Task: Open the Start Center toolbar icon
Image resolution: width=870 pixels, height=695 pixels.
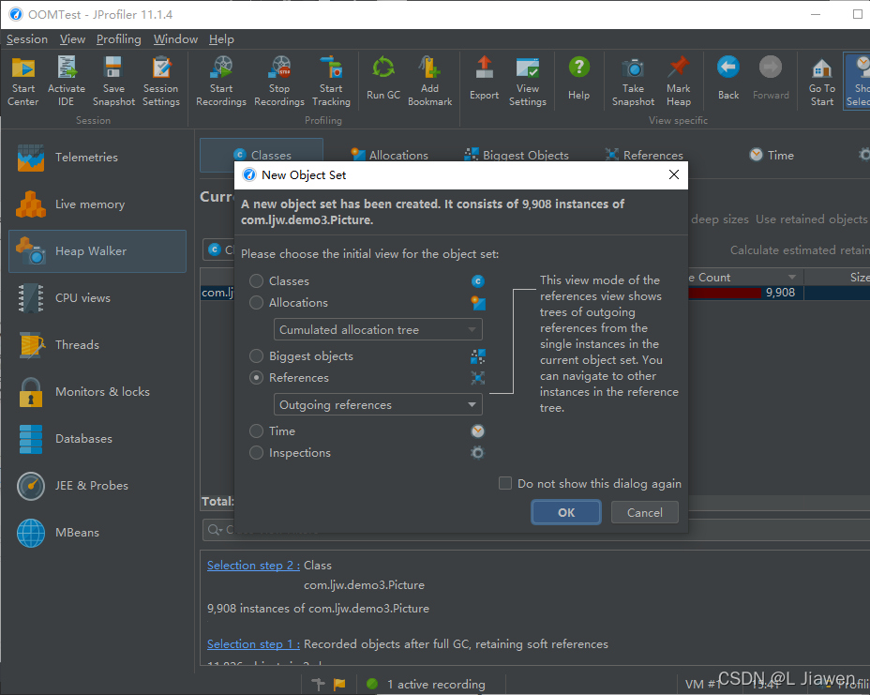Action: coord(23,81)
